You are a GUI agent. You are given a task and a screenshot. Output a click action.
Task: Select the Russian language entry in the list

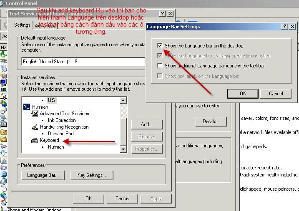pos(40,107)
